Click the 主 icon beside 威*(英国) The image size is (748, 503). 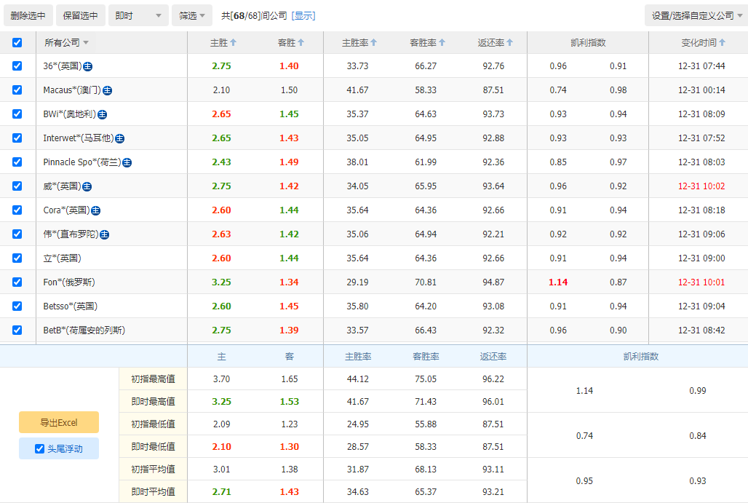(x=87, y=186)
